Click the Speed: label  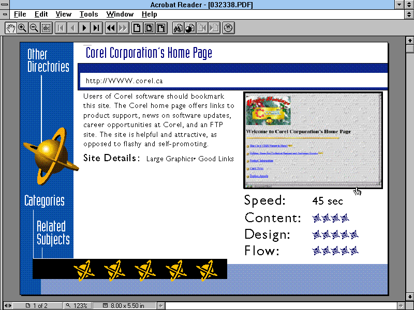click(265, 200)
